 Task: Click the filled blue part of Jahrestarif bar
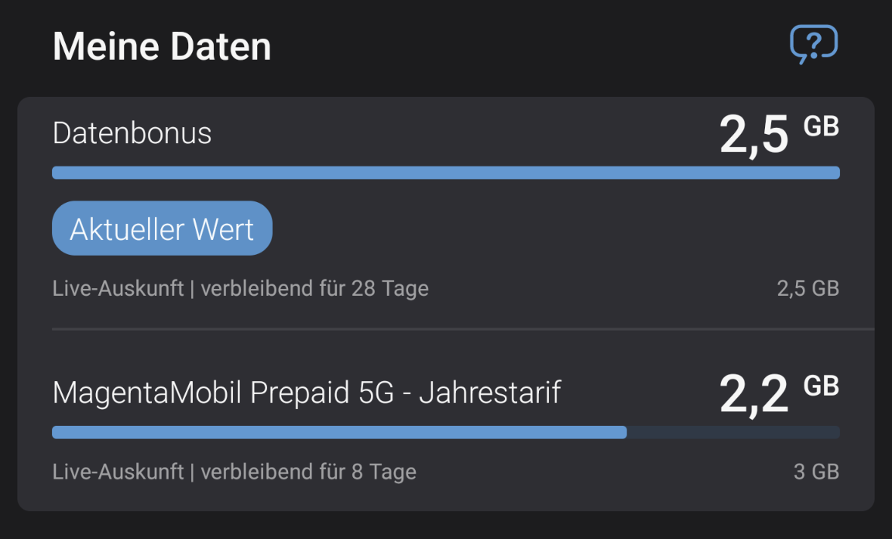click(339, 432)
